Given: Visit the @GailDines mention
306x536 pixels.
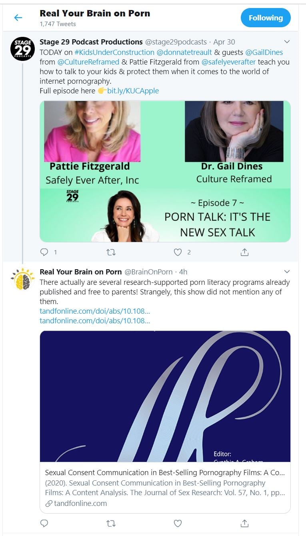Looking at the screenshot, I should [x=264, y=52].
